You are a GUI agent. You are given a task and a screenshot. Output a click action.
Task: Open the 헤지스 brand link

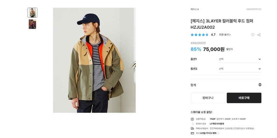click(x=195, y=9)
